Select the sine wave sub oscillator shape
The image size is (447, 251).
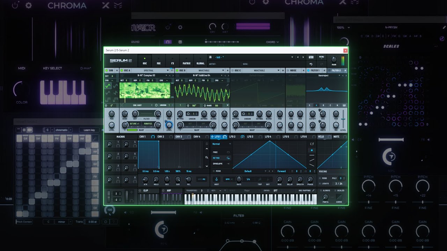point(108,86)
